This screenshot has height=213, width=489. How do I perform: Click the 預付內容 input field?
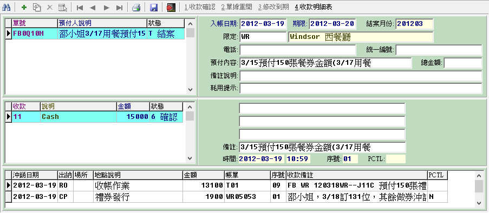325,63
